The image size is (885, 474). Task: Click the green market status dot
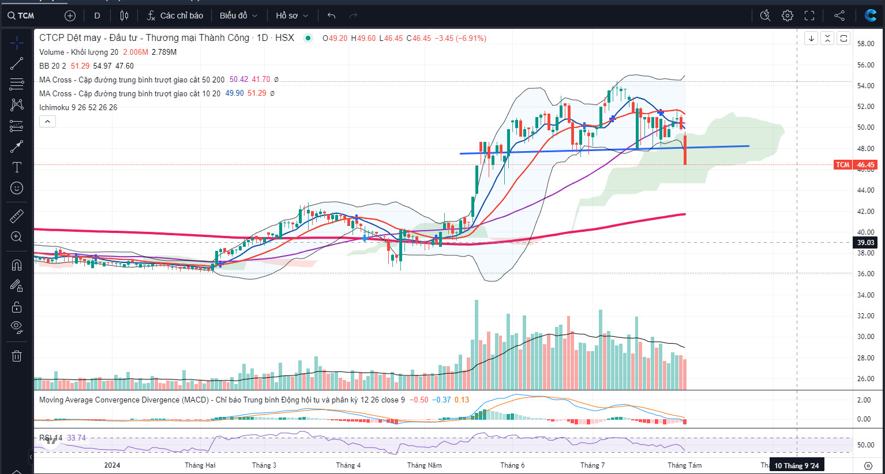coord(308,38)
